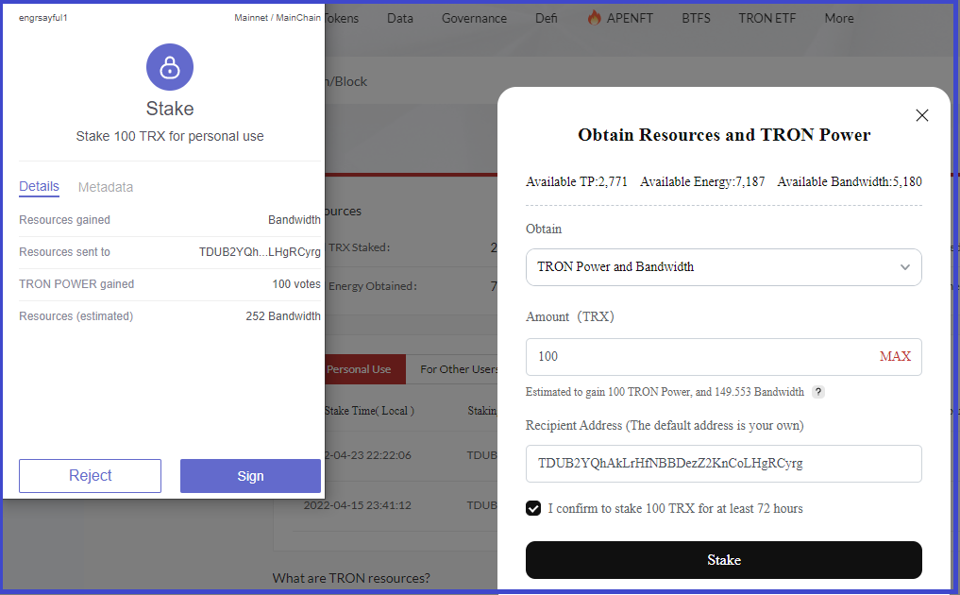
Task: Open the TRON ETF menu
Action: point(767,18)
